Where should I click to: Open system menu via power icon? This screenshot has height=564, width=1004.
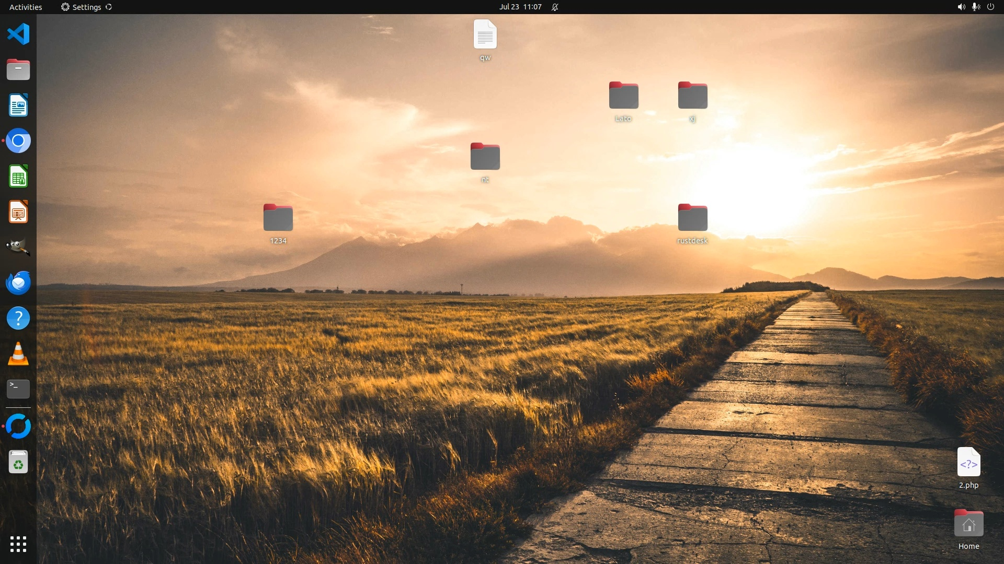pos(990,7)
